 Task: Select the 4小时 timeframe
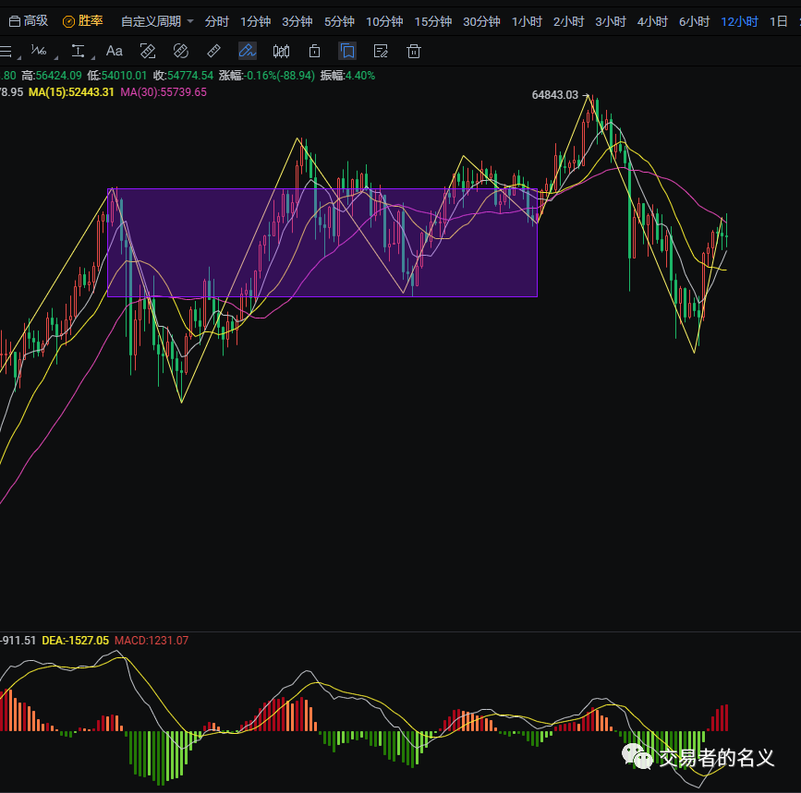[652, 21]
